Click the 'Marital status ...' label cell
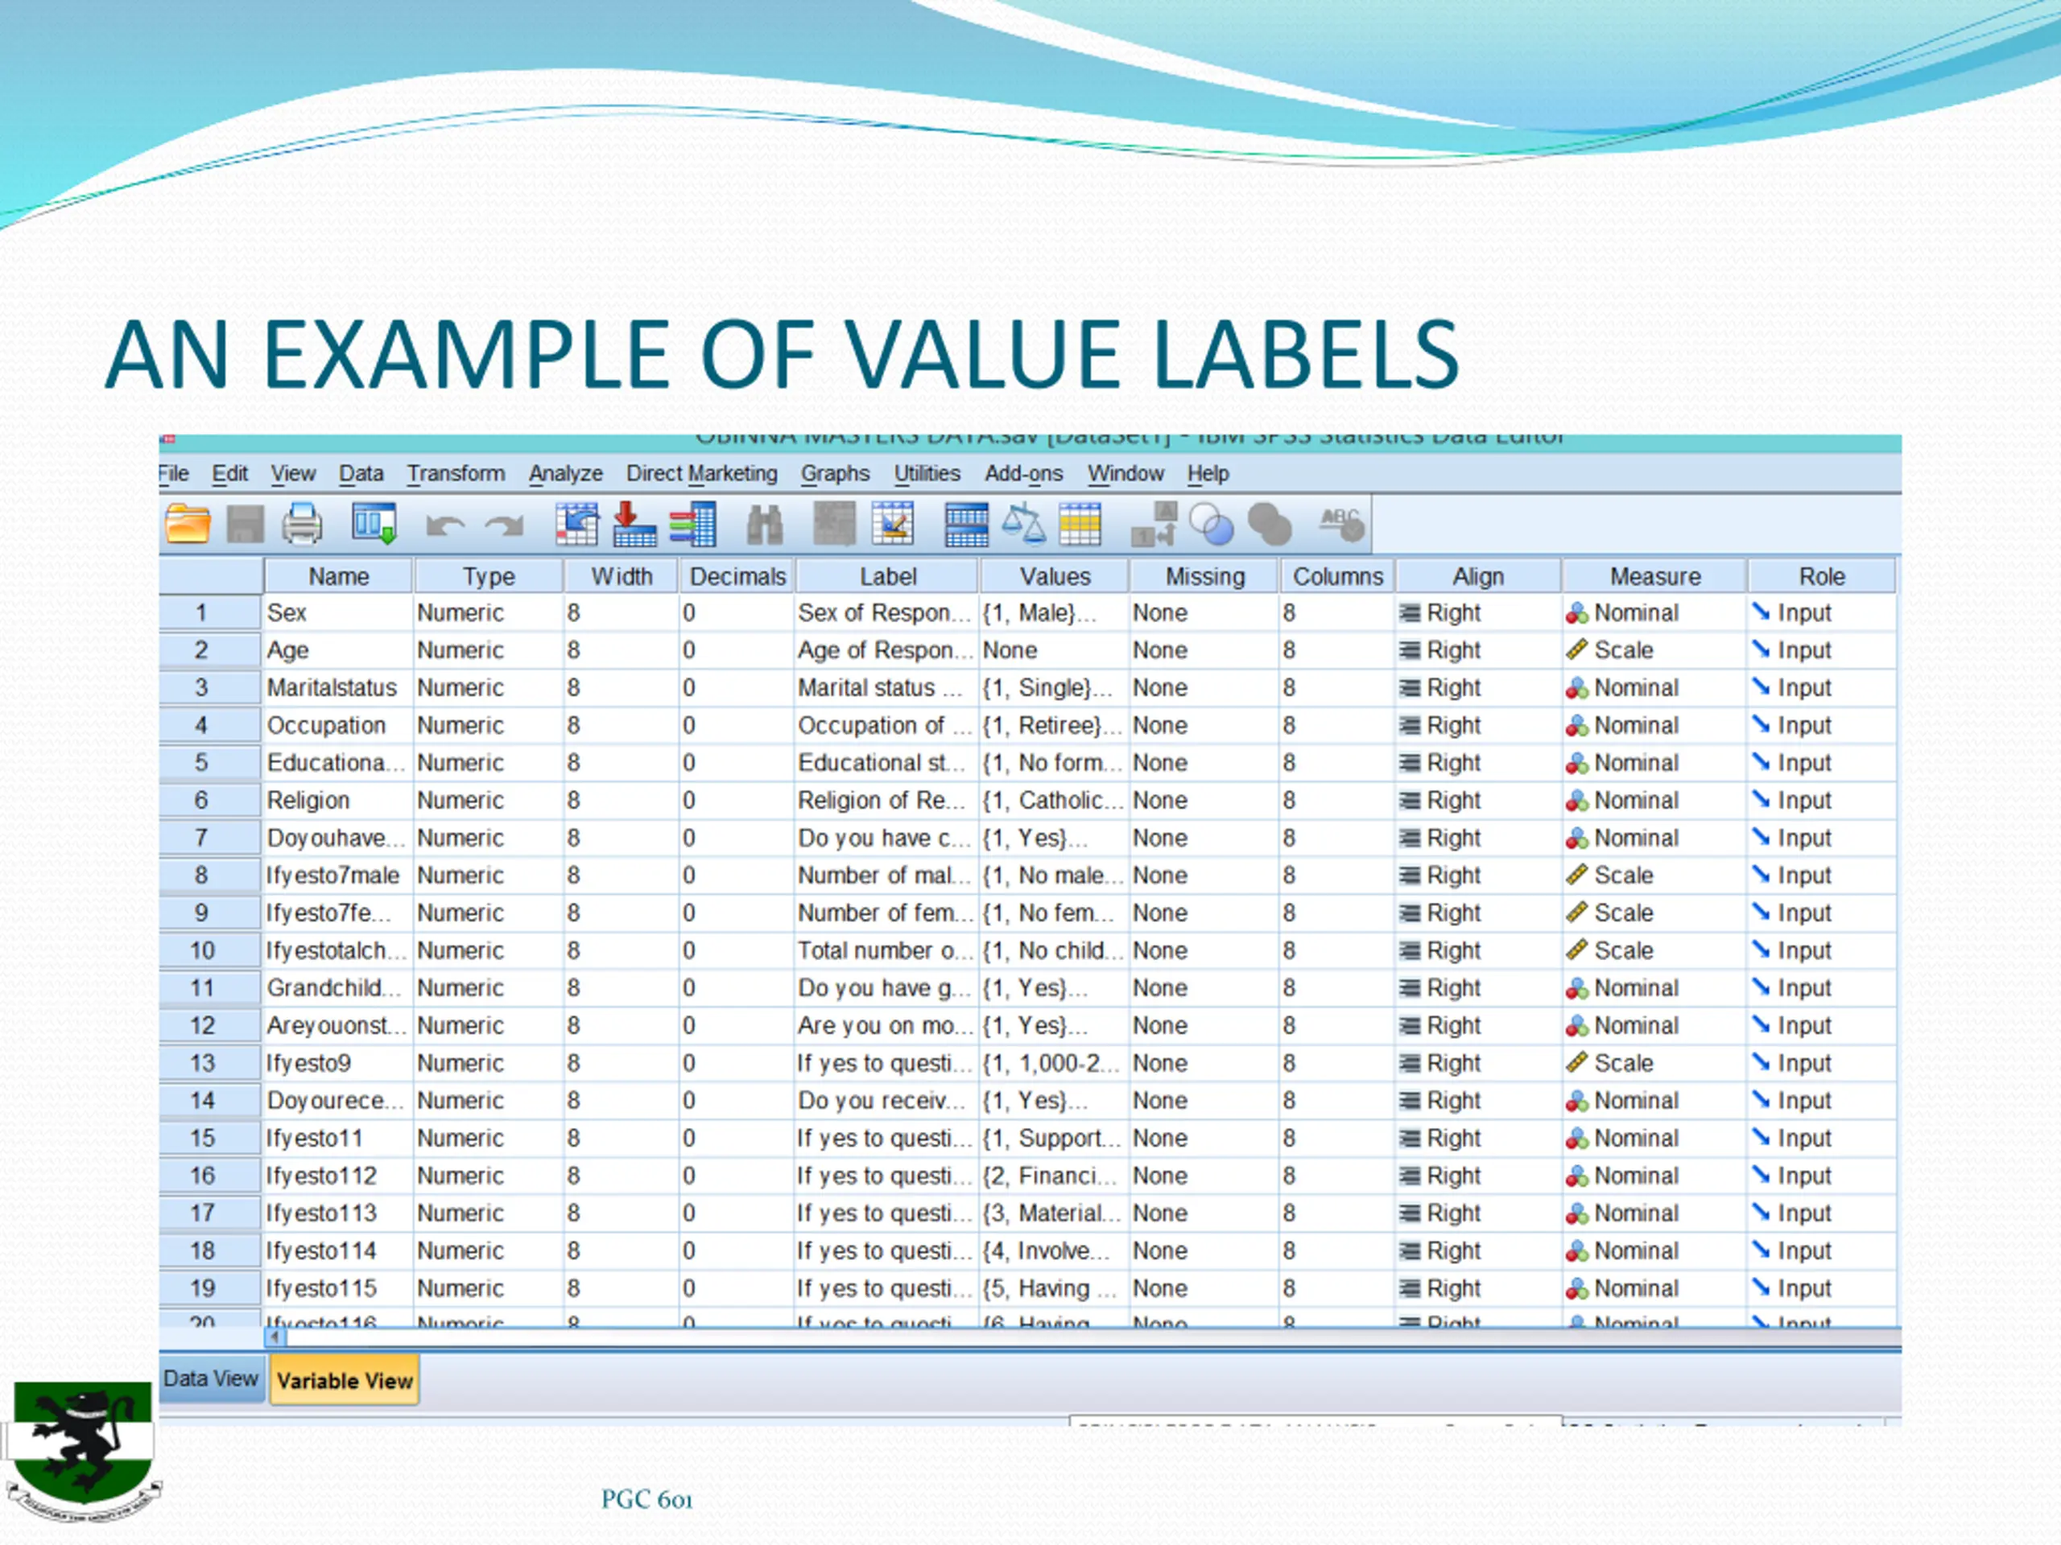Screen dimensions: 2061x1545 pos(886,688)
